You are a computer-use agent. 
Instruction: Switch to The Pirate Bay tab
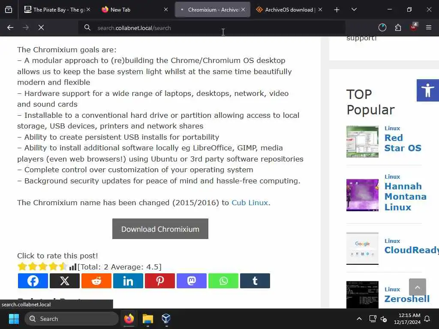pos(57,10)
